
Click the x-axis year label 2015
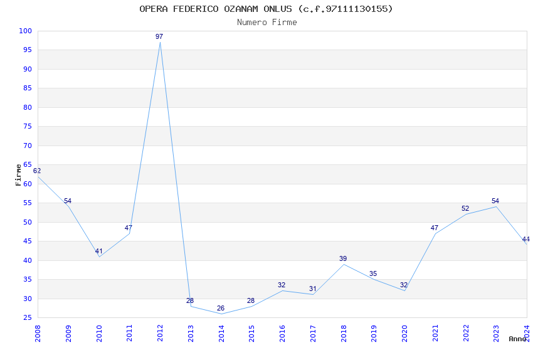click(x=251, y=334)
